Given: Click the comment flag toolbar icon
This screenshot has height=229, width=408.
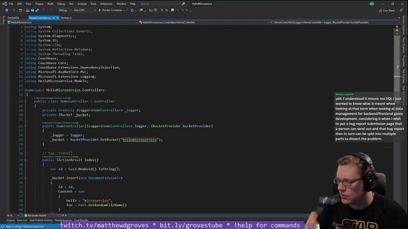Looking at the screenshot, I should click(142, 10).
